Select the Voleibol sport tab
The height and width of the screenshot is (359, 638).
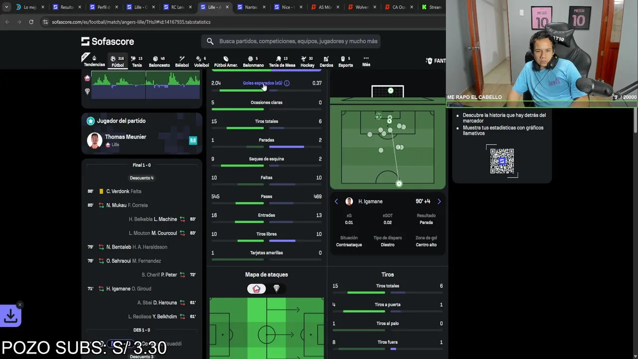pyautogui.click(x=201, y=61)
